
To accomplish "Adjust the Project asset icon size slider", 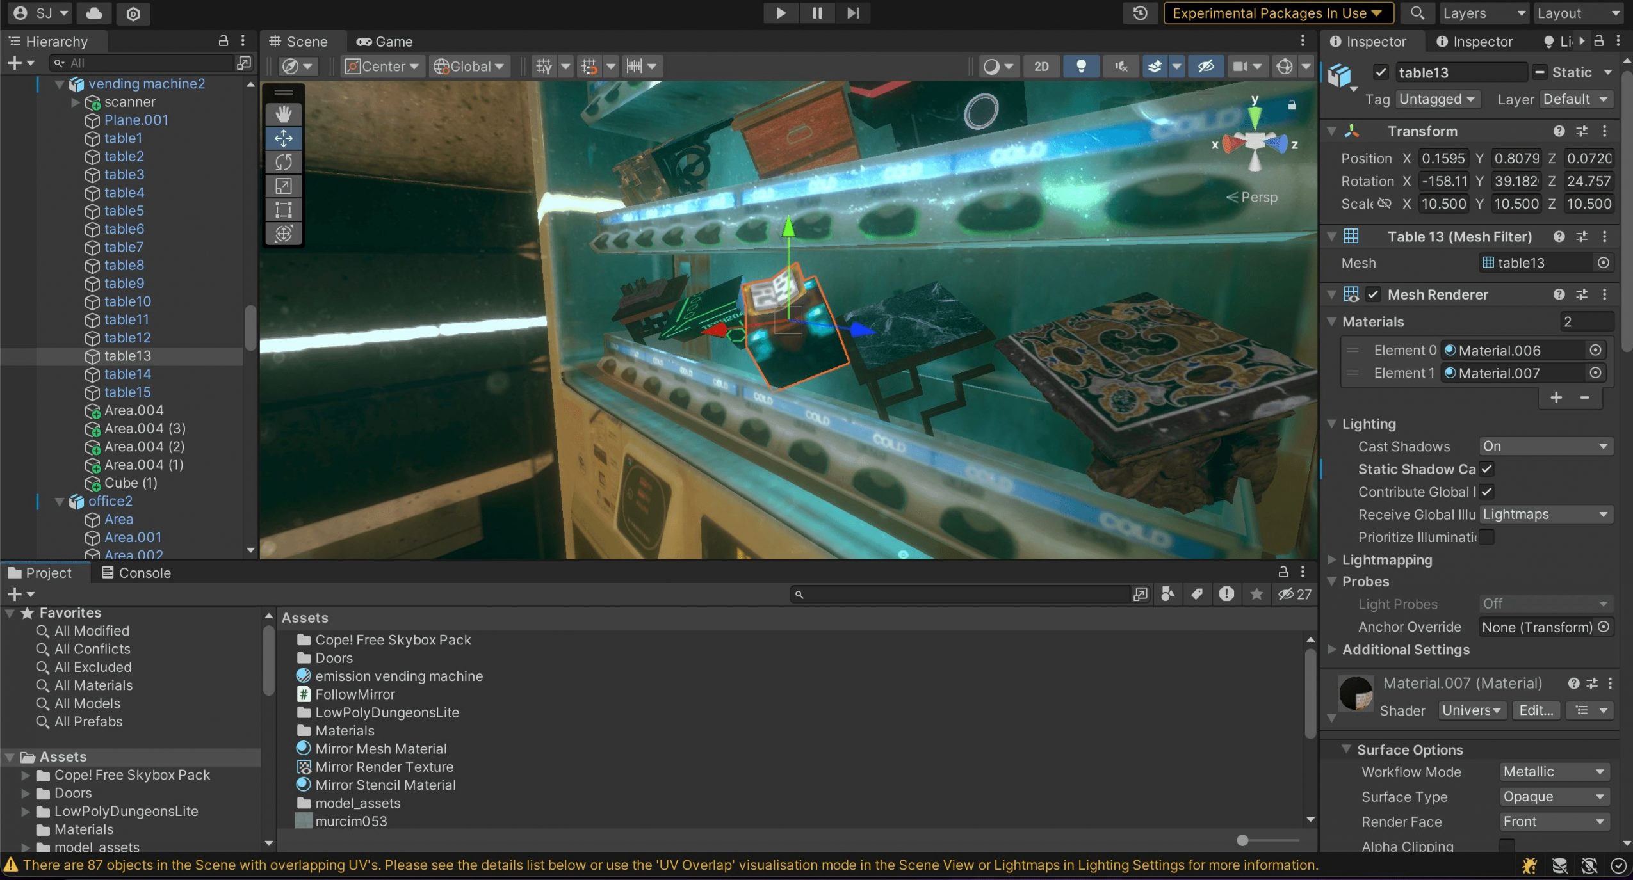I will [1242, 840].
